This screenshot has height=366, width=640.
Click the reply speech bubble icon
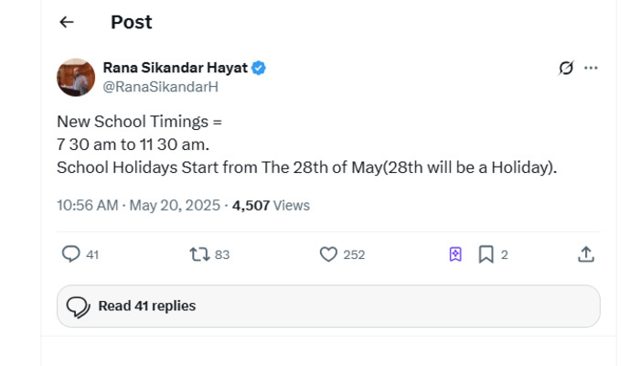pos(70,254)
